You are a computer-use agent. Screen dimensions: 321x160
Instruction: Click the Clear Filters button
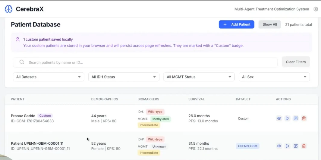pos(296,62)
